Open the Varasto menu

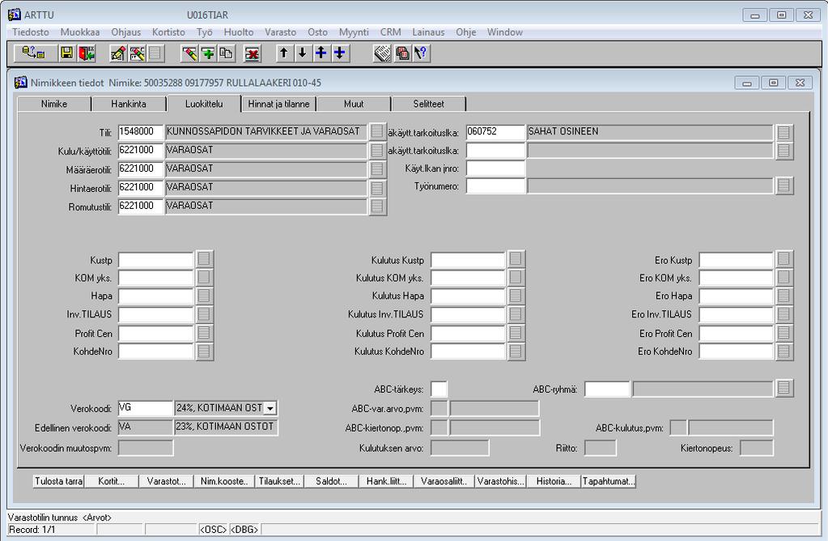[x=280, y=32]
